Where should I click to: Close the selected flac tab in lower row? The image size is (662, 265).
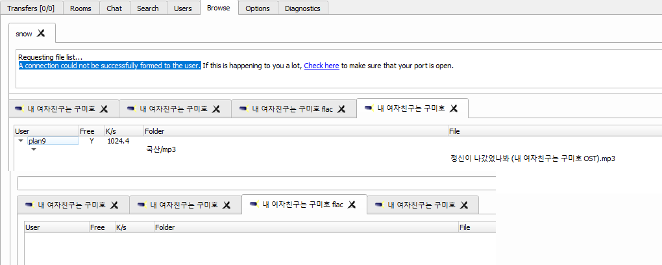[352, 205]
